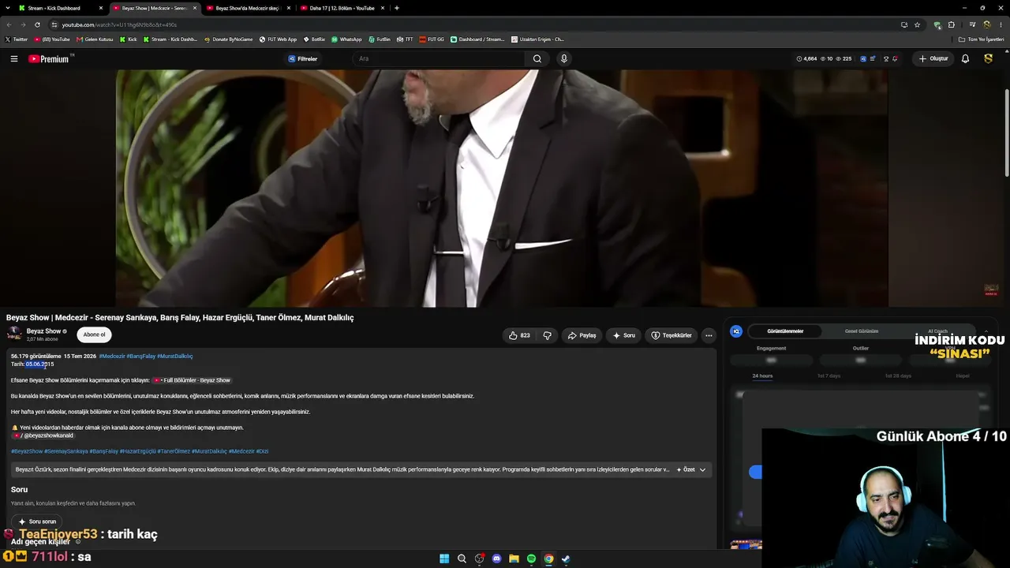The height and width of the screenshot is (568, 1010).
Task: Select the Görüntülenmeler tab in stats panel
Action: 785,331
